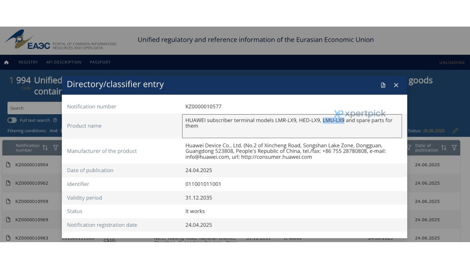This screenshot has width=470, height=266.
Task: Sort by Notification number column arrows
Action: (45, 147)
